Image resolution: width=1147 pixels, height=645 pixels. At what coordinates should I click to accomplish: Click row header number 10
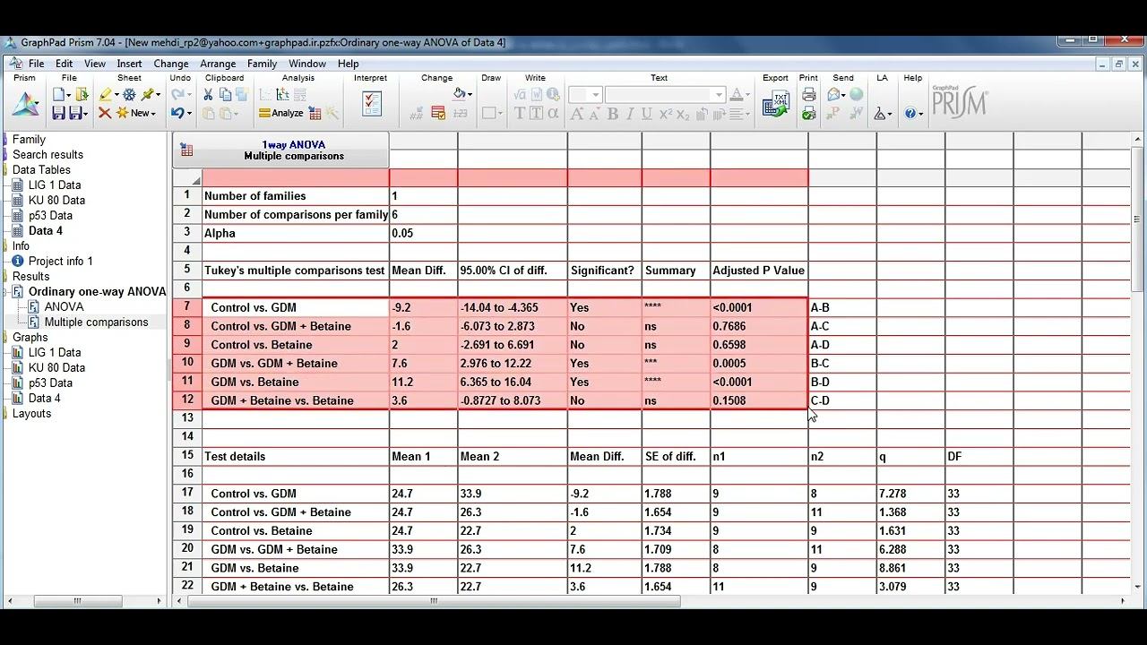[x=187, y=363]
